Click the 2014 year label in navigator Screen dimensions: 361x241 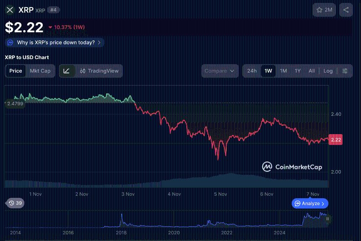pyautogui.click(x=16, y=233)
